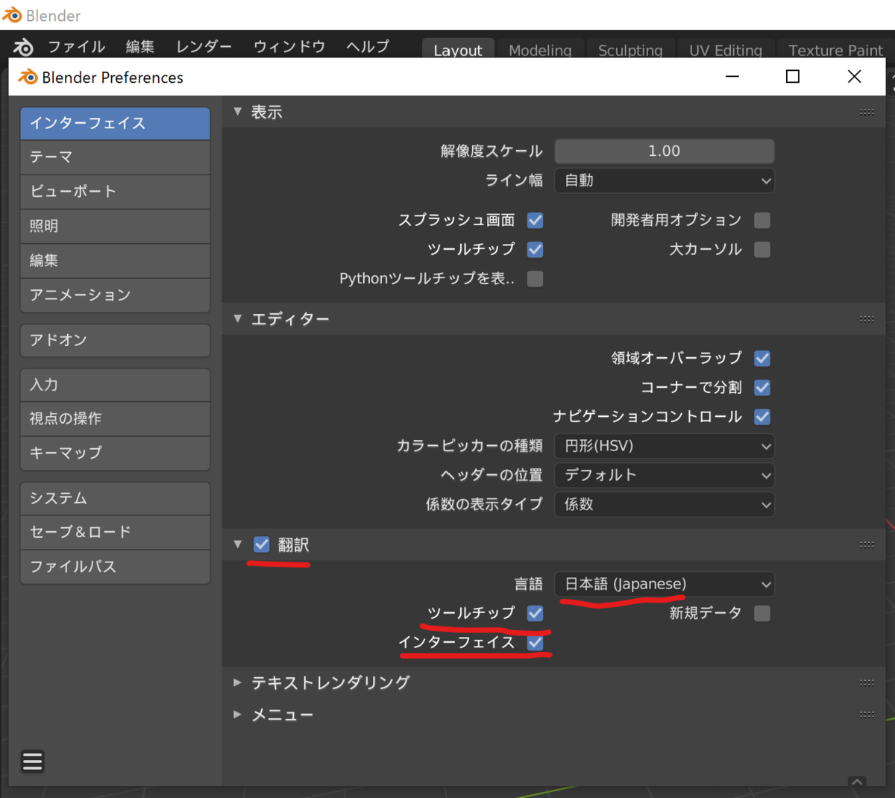Select the ビューポート preferences category
The width and height of the screenshot is (895, 798).
(x=115, y=192)
